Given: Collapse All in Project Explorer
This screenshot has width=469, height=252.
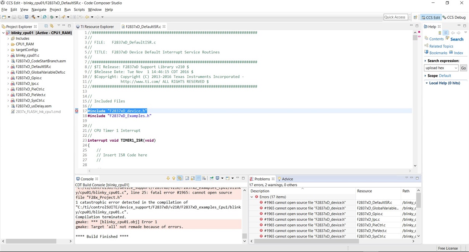Looking at the screenshot, I should (46, 26).
